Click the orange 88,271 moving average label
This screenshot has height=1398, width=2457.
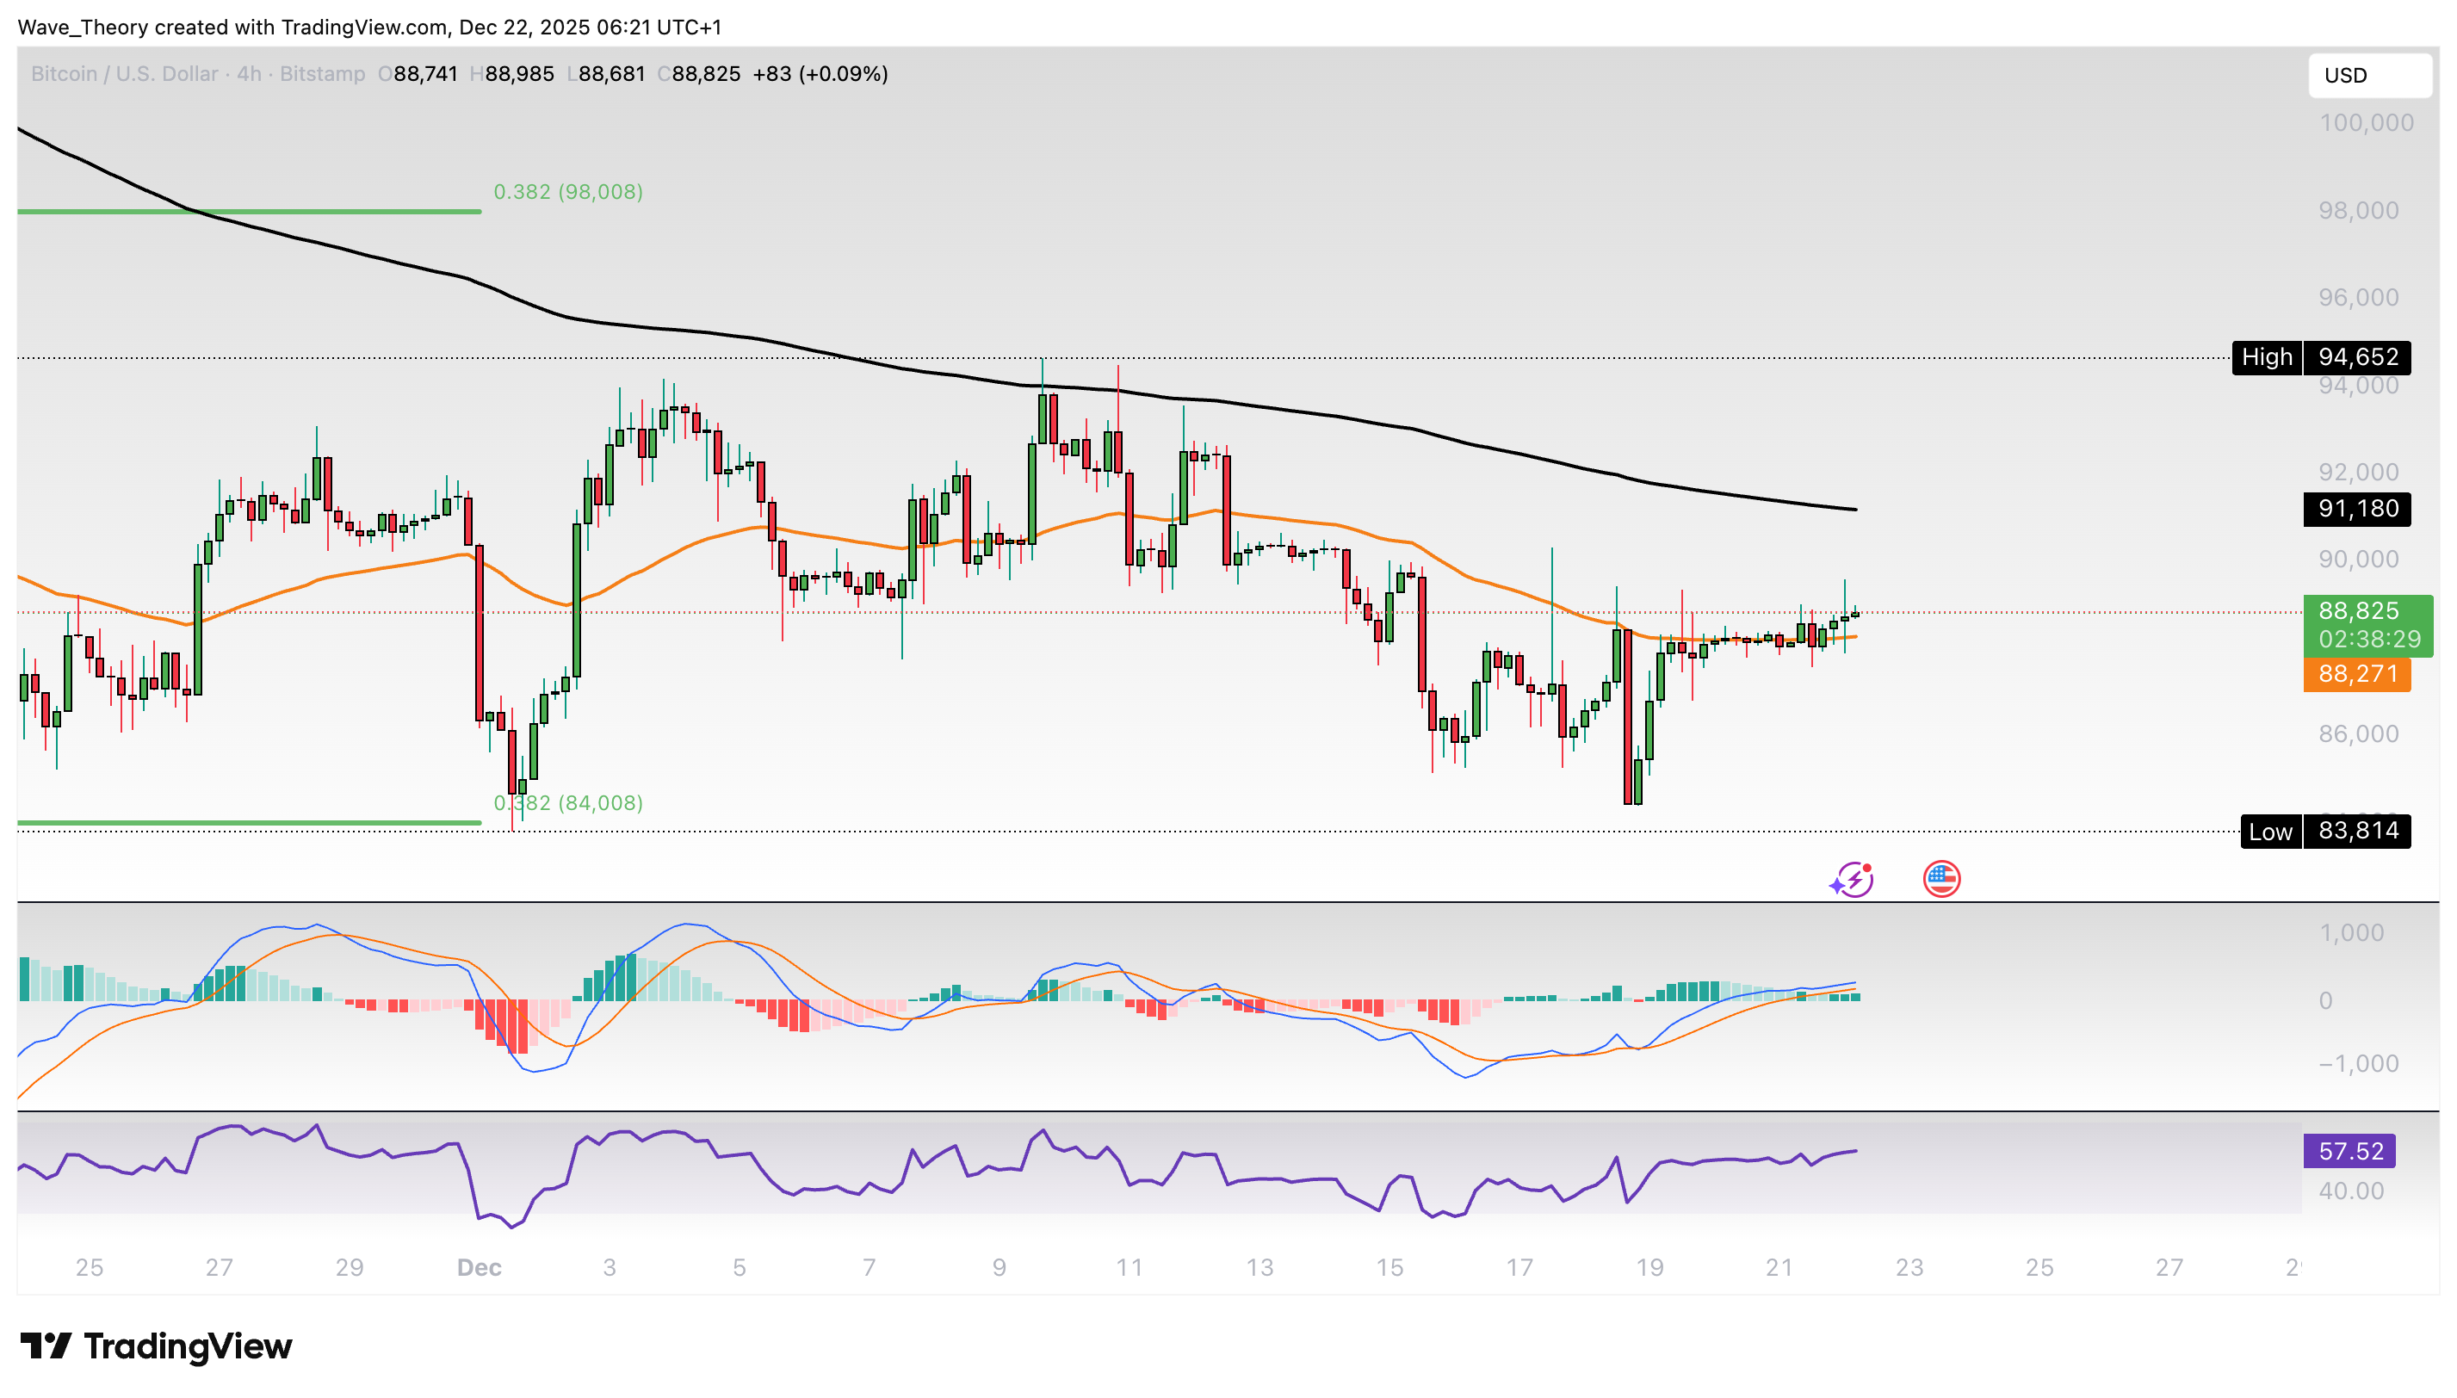point(2359,675)
